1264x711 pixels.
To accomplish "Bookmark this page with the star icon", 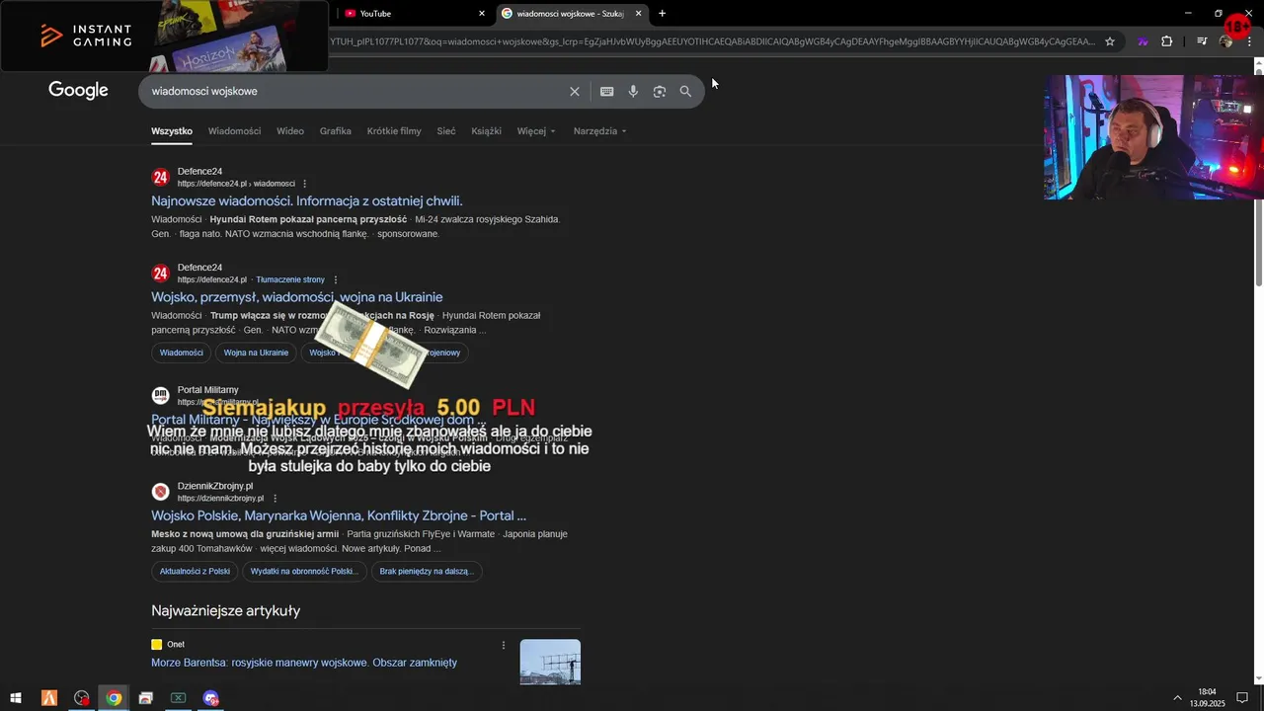I will tap(1110, 41).
